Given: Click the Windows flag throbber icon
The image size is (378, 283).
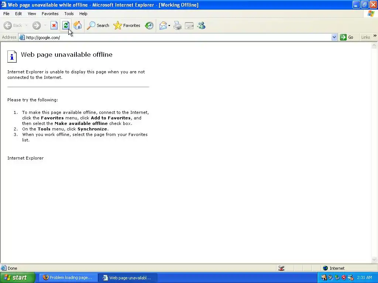Looking at the screenshot, I should click(371, 14).
